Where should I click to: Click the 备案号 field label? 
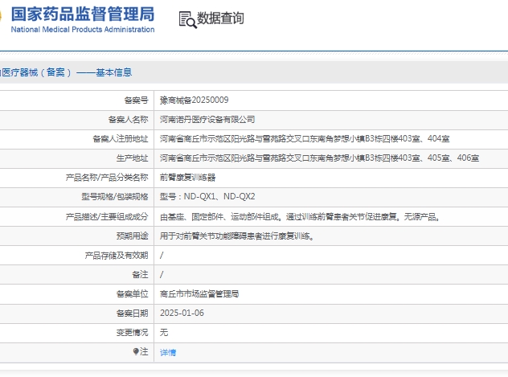(x=137, y=100)
